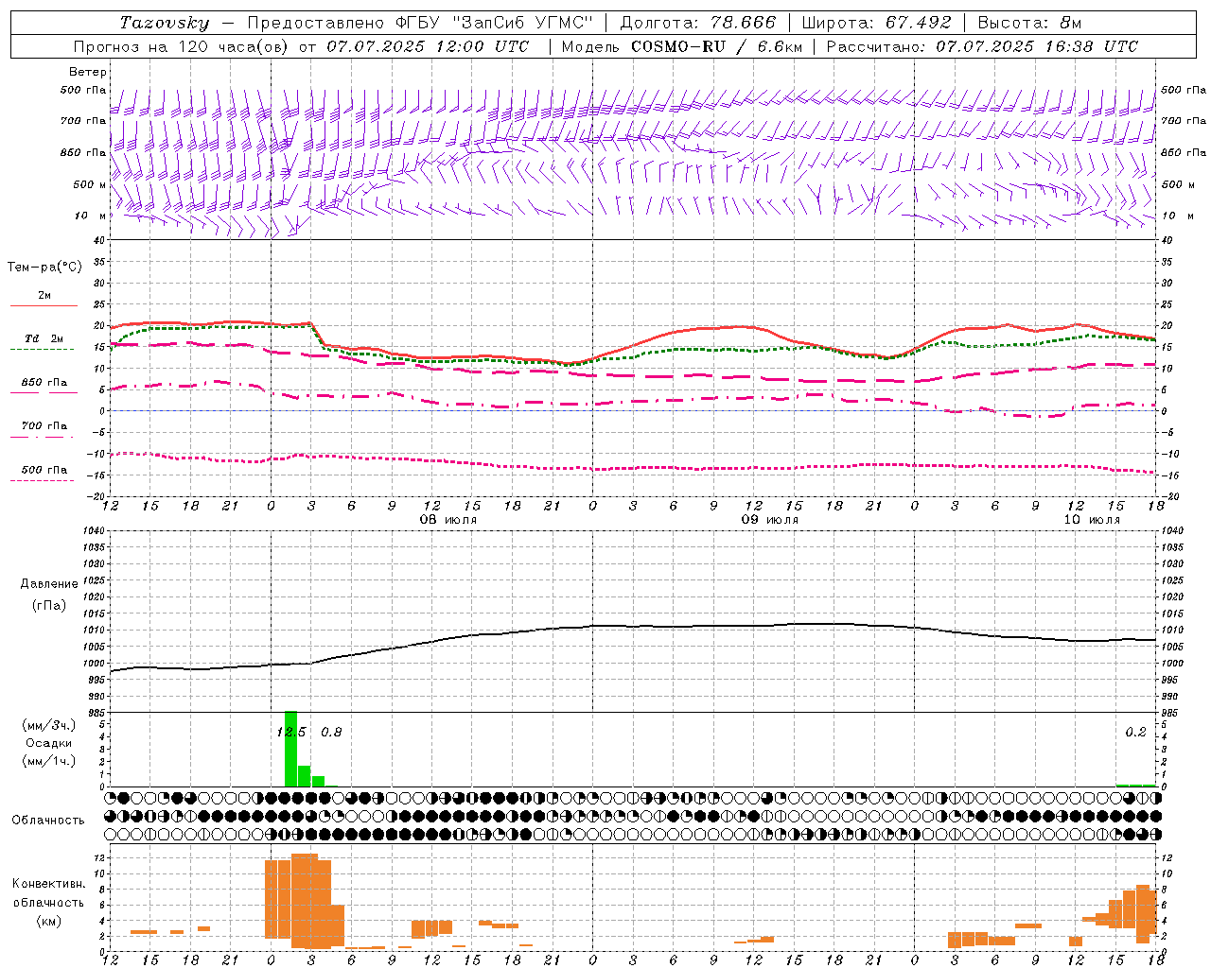The image size is (1211, 968).
Task: Click the '700 гПа' temperature legend entry
Action: coord(44,429)
